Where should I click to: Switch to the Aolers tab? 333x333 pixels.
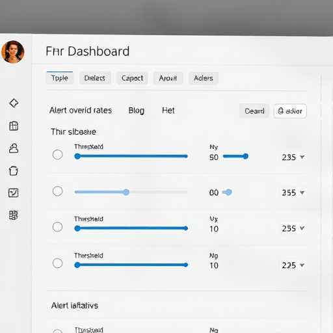[x=204, y=78]
